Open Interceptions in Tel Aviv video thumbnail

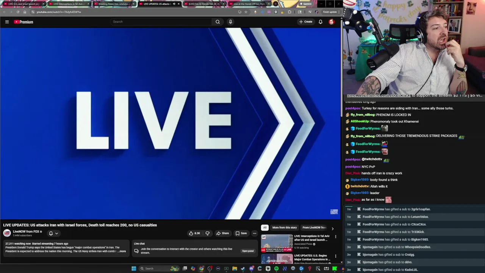coord(277,243)
